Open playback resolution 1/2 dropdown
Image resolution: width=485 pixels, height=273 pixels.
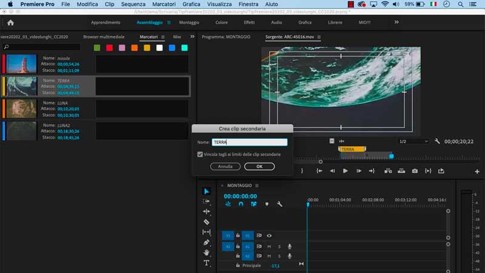click(413, 141)
